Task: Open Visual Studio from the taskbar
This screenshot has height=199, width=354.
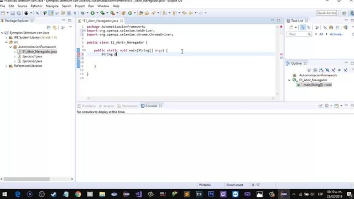Action: point(138,194)
